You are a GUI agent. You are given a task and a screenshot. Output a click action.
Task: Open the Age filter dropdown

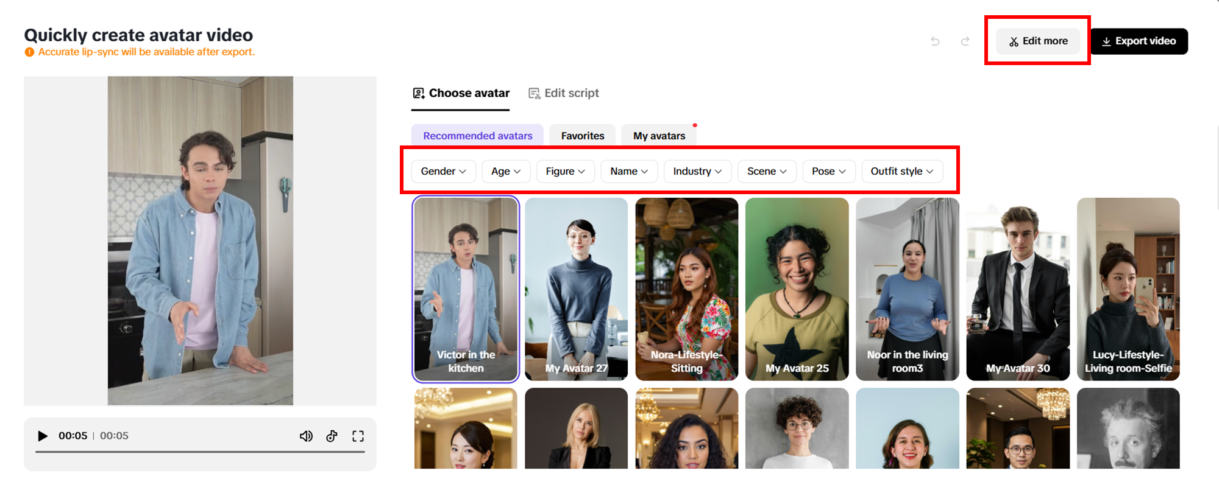(x=506, y=172)
